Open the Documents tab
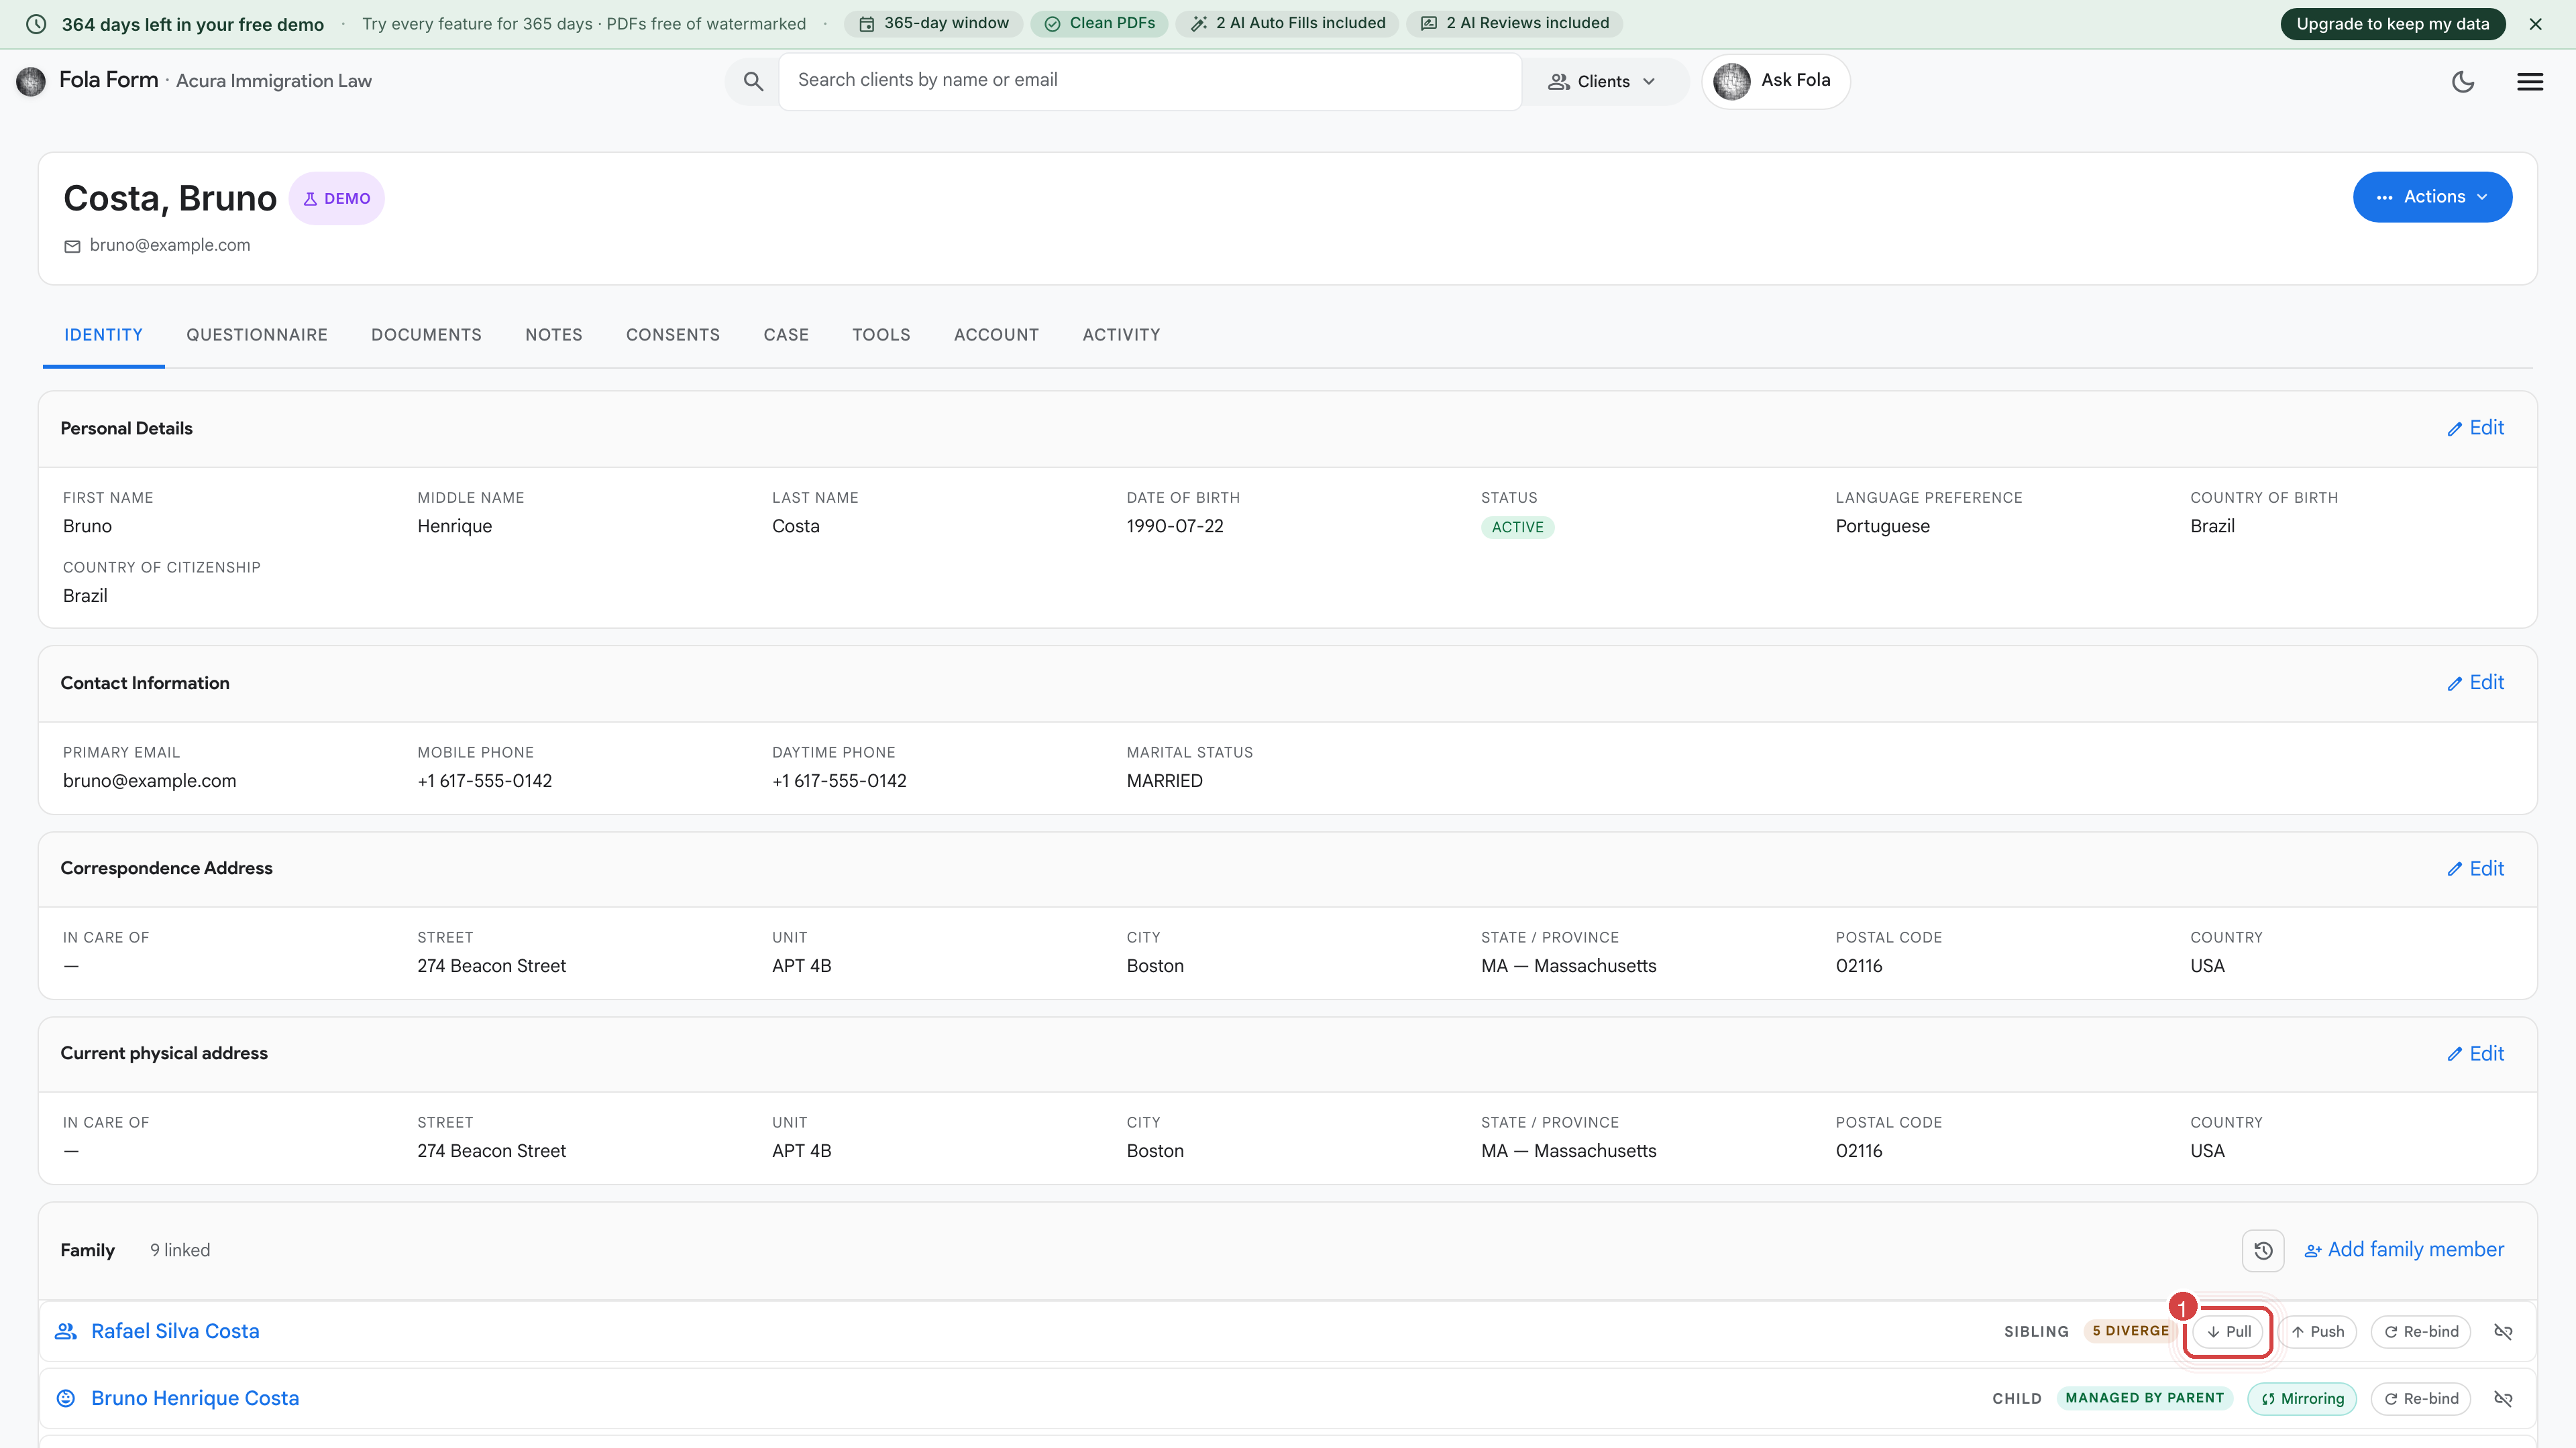 point(426,335)
